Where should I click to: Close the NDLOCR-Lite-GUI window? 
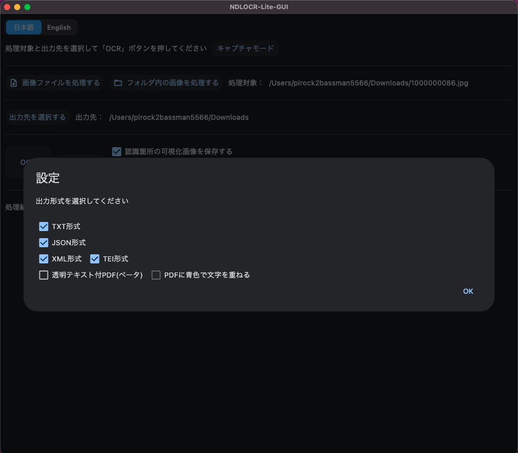[x=7, y=7]
